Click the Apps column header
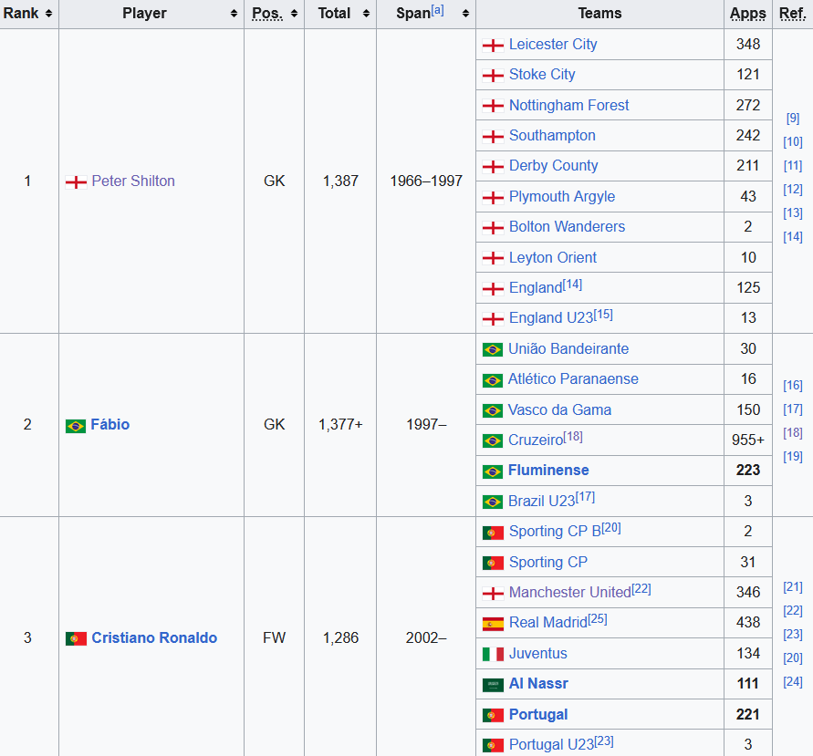The image size is (813, 756). [747, 14]
